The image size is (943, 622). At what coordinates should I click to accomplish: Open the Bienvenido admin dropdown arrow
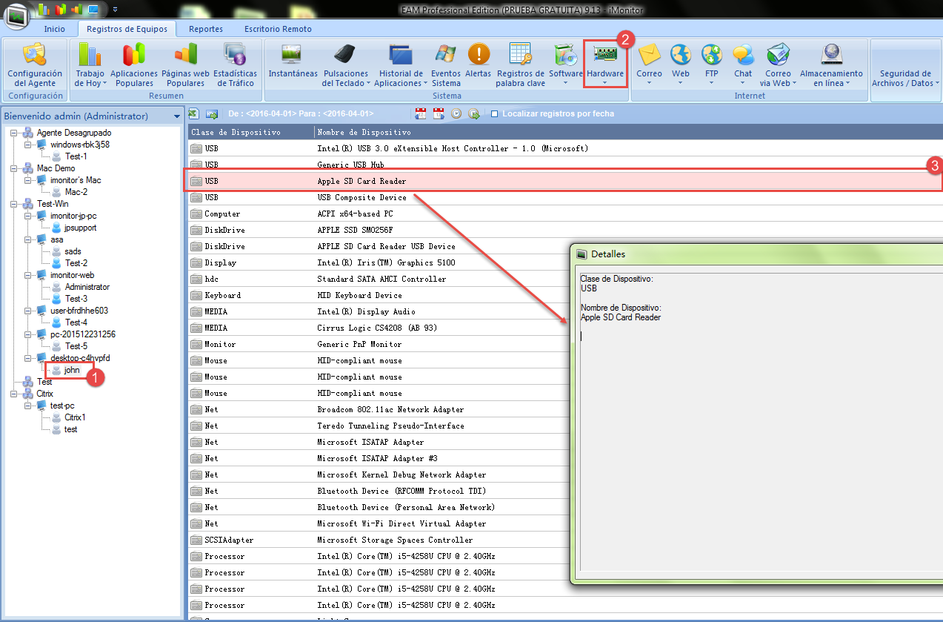pos(177,116)
